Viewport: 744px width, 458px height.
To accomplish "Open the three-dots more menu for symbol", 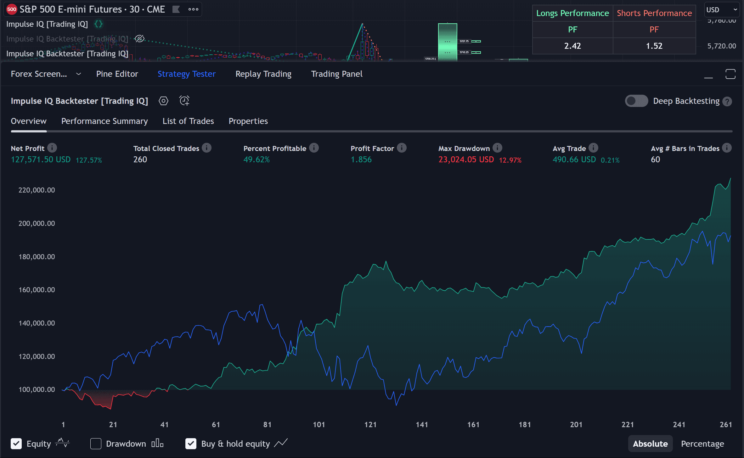I will coord(193,9).
